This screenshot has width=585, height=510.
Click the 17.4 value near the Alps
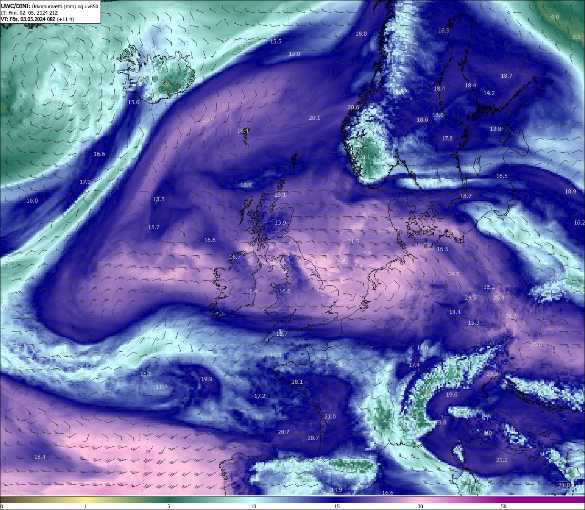tap(414, 365)
